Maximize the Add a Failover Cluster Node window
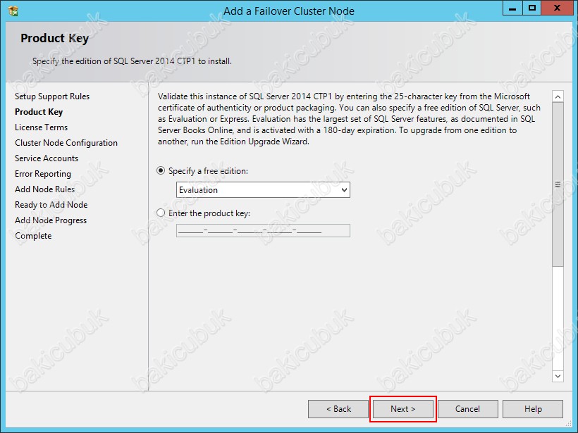The width and height of the screenshot is (578, 433). click(x=532, y=8)
